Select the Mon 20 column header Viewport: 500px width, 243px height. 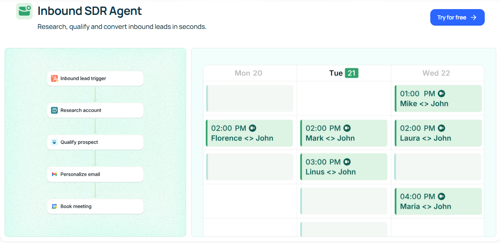coord(248,73)
